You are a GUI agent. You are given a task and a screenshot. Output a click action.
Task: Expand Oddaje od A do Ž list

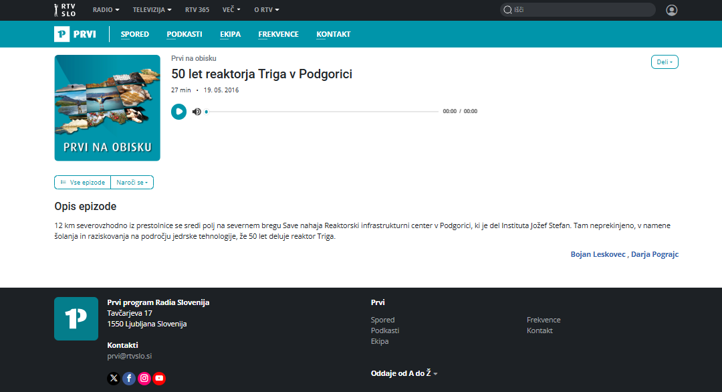point(404,373)
